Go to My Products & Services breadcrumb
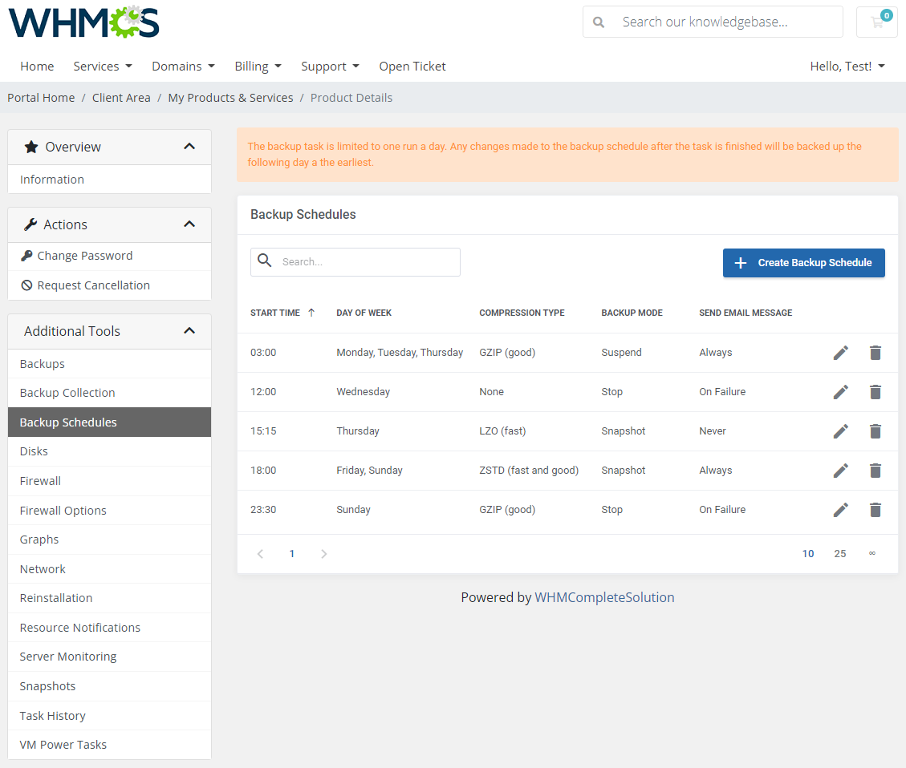Screen dimensions: 906x768 (230, 98)
